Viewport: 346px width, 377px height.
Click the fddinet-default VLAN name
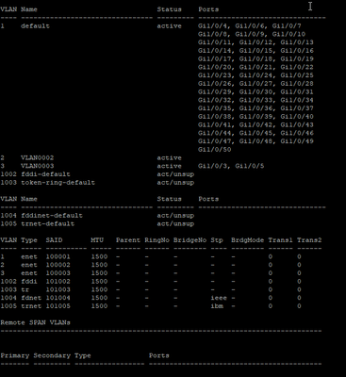(x=52, y=216)
